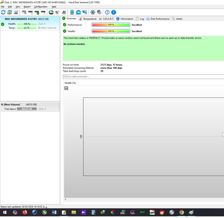Select the WDC WD5000AVDS-61U7B1 disk entry
This screenshot has width=224, height=218.
(x=21, y=19)
